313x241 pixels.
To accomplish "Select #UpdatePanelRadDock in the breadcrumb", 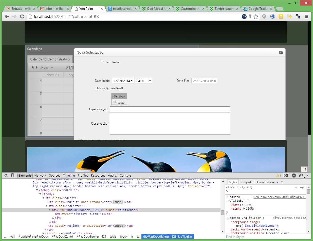I will coord(34,237).
